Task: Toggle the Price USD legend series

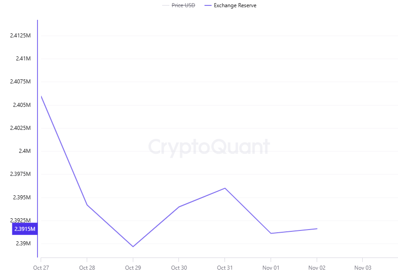Action: pos(183,5)
